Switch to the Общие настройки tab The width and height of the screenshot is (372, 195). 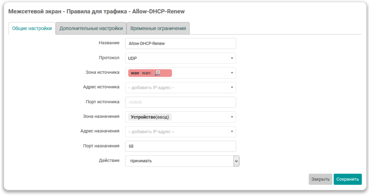coord(32,28)
